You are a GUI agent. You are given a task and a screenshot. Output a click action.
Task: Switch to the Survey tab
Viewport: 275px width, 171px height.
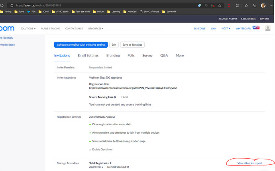click(x=147, y=56)
